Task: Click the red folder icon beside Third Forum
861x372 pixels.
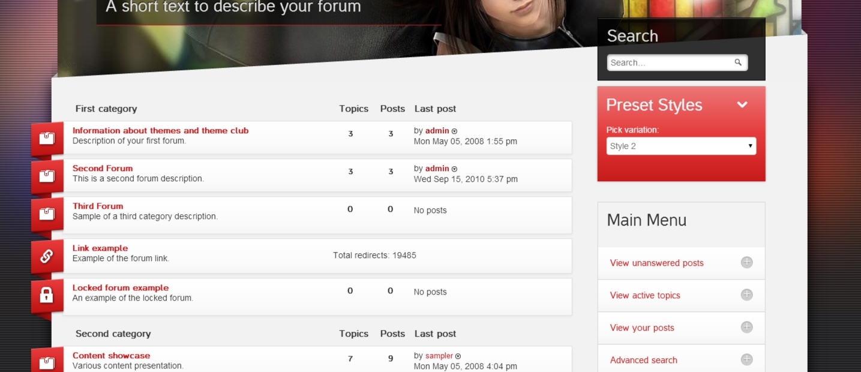Action: pyautogui.click(x=47, y=214)
